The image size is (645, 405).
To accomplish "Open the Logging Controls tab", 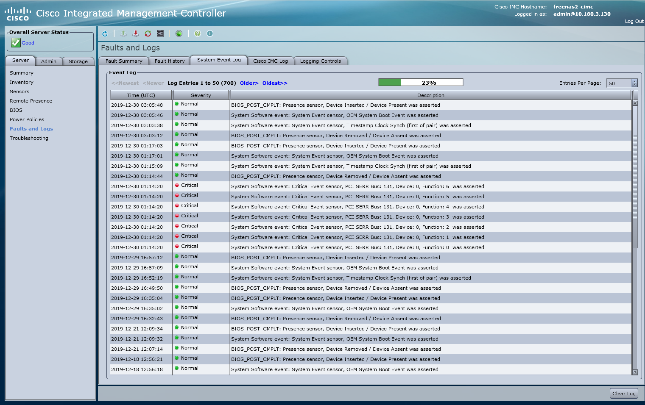I will (321, 61).
